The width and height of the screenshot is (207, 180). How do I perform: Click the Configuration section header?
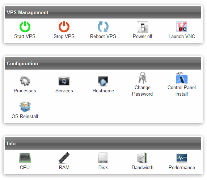(x=103, y=63)
